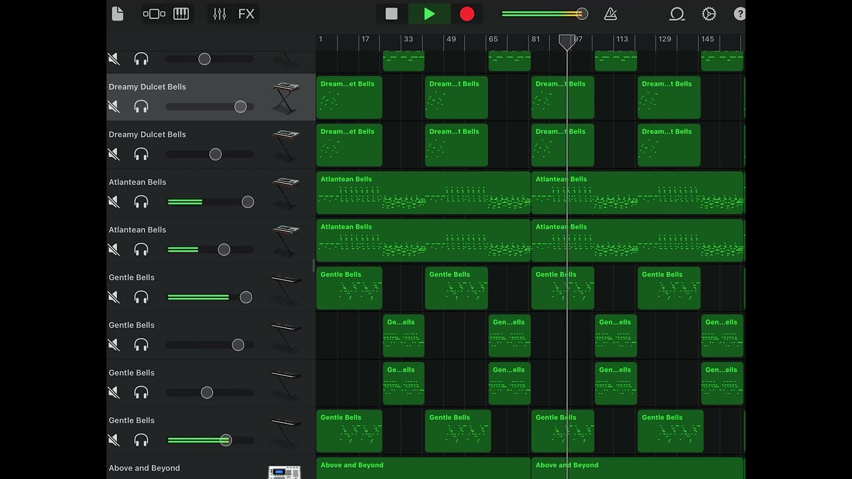
Task: Select keyboard instrument icon of highlighted Dreamy Dulcet Bells
Action: pyautogui.click(x=286, y=98)
